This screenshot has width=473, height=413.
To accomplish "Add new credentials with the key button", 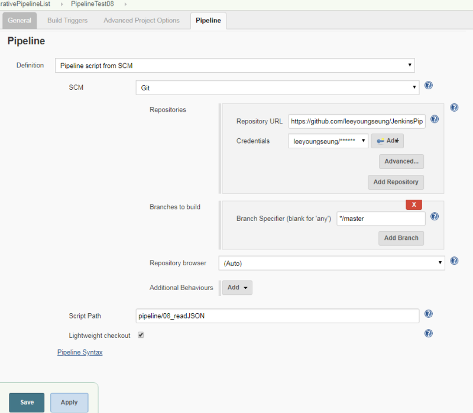I will pos(387,141).
